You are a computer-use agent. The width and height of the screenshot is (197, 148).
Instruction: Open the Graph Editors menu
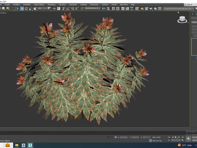pyautogui.click(x=39, y=5)
